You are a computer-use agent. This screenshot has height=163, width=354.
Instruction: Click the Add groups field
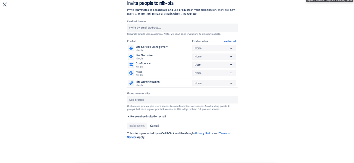click(x=182, y=100)
